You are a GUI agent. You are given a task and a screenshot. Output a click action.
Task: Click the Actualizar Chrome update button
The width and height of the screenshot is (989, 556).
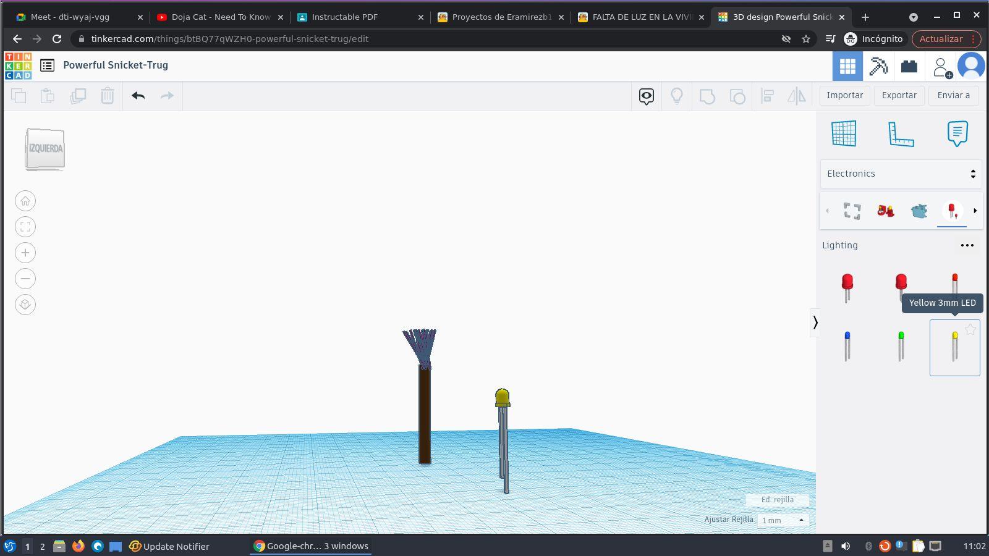pos(946,39)
